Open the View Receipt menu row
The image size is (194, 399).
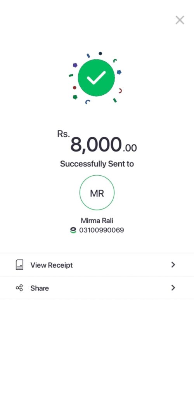click(x=97, y=265)
